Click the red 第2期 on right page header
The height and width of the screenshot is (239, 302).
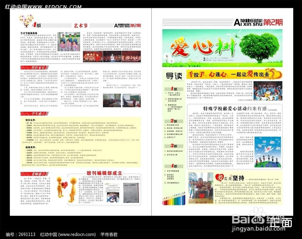273,22
